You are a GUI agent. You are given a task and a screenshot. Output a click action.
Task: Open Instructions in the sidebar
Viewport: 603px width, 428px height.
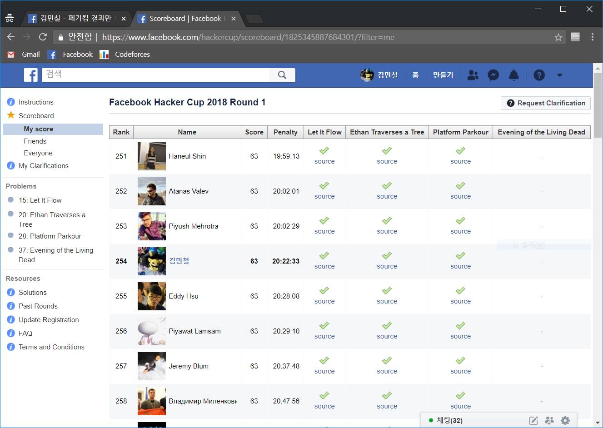36,102
